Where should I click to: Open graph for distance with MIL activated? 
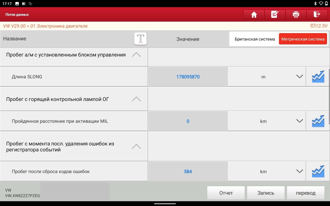tap(318, 121)
